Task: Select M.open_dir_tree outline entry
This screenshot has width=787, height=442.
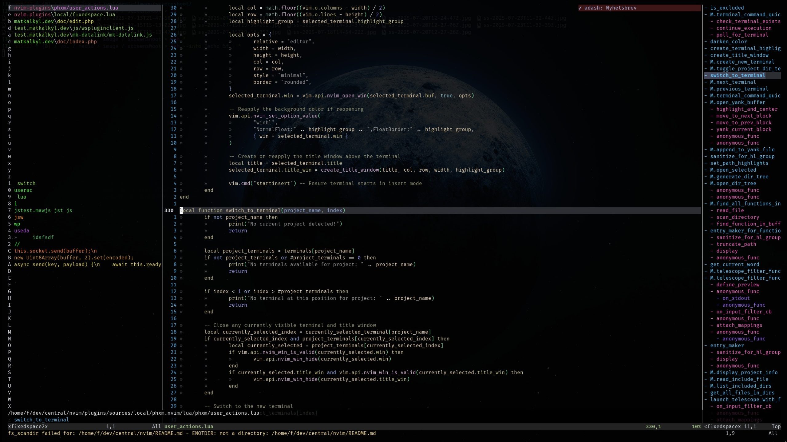Action: click(x=733, y=184)
